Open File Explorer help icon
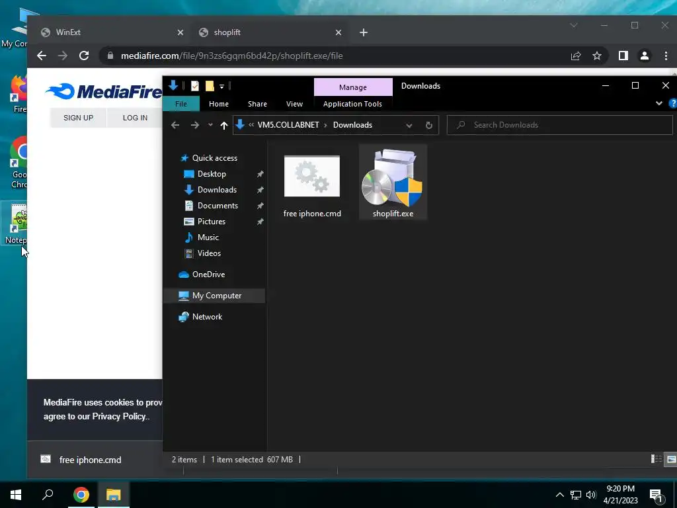This screenshot has width=677, height=508. pos(672,103)
